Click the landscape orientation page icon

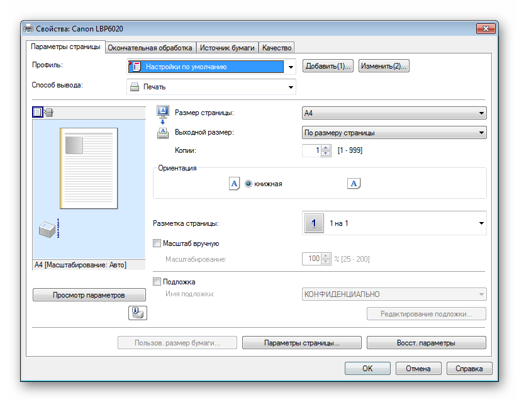[x=354, y=184]
